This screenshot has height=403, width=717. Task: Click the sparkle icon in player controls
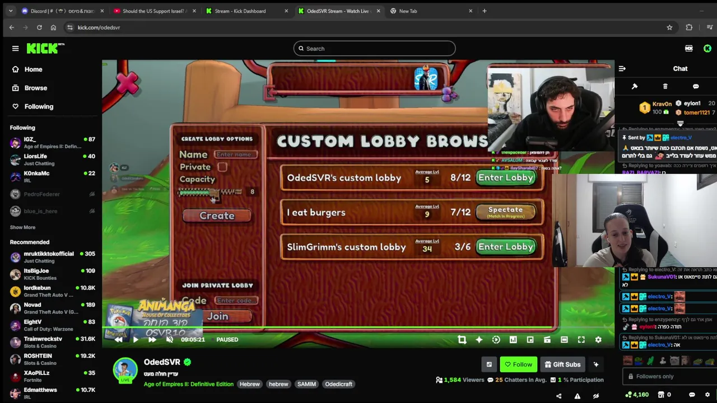[479, 340]
